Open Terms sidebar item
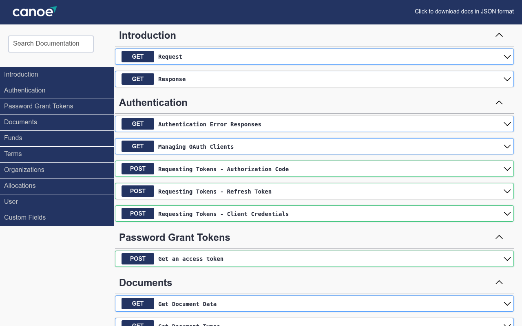522x326 pixels. pyautogui.click(x=57, y=154)
